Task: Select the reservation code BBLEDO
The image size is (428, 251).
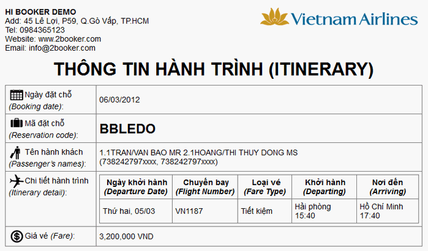Action: pyautogui.click(x=127, y=129)
